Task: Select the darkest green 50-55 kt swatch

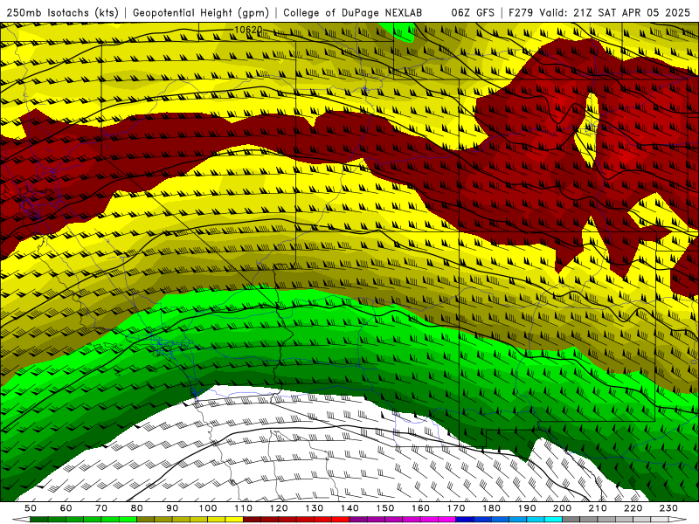Action: click(38, 520)
